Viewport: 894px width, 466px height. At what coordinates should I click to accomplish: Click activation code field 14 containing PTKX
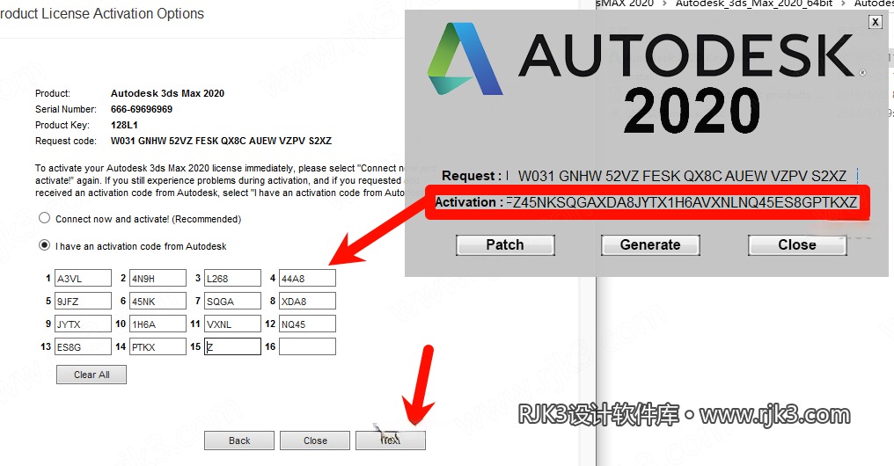coord(158,346)
